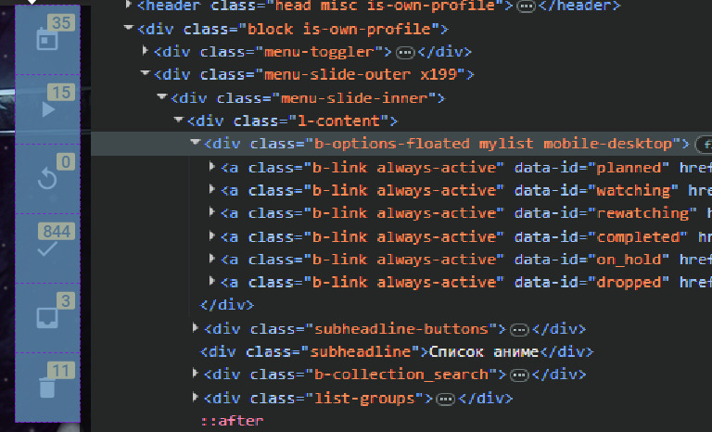Select the completed data-id anchor row
The height and width of the screenshot is (432, 712).
pyautogui.click(x=445, y=236)
